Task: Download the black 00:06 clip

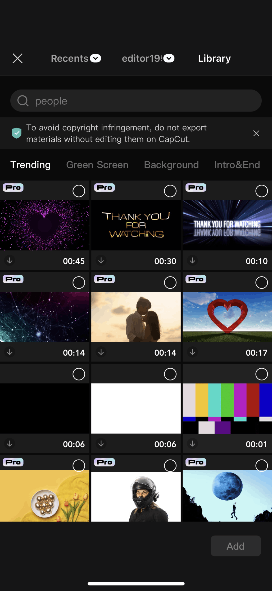Action: click(10, 443)
